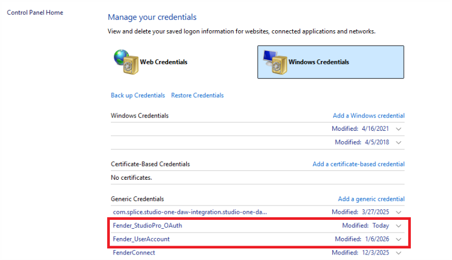Open Control Panel Home

tap(35, 13)
